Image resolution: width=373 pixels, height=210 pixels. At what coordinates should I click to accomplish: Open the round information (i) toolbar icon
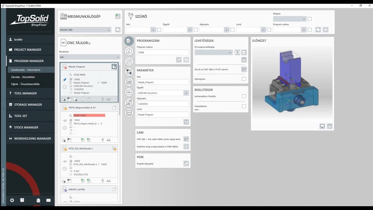[x=129, y=51]
